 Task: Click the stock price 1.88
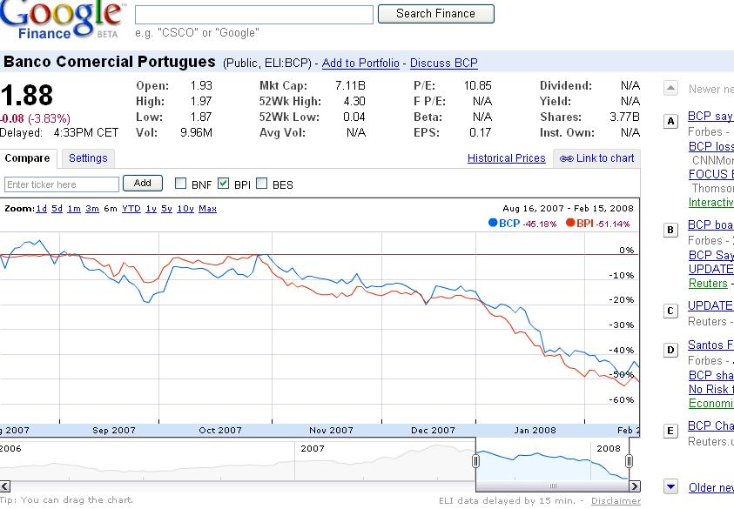tap(27, 96)
